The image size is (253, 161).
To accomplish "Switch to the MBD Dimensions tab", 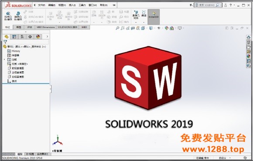I will click(x=45, y=27).
